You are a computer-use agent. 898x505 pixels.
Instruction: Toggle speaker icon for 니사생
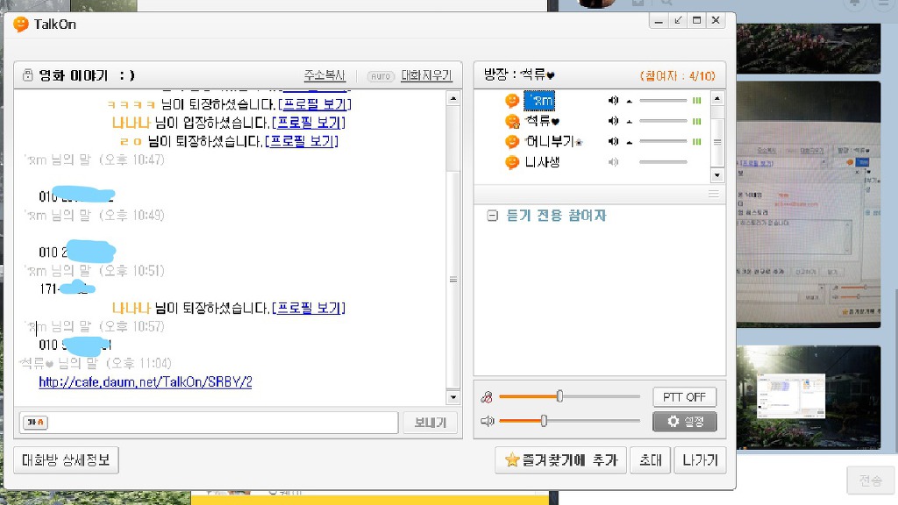coord(613,162)
